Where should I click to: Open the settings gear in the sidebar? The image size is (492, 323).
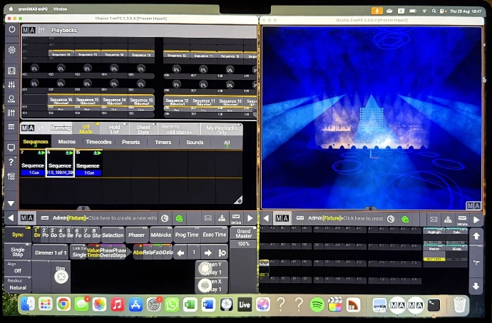[11, 51]
